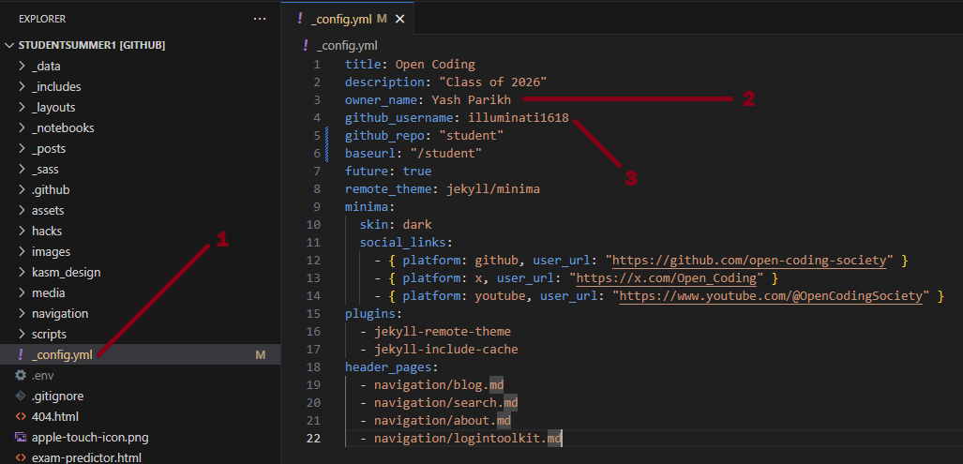Click the YAML icon in the breadcrumb

click(x=305, y=45)
